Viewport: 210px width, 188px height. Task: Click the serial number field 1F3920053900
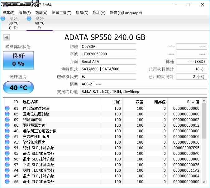click(x=108, y=54)
